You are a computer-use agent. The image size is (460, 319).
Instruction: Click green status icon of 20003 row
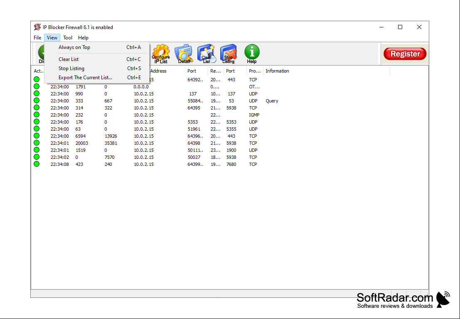coord(37,143)
